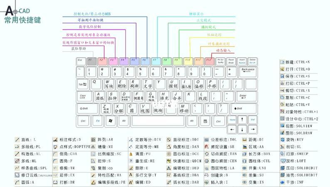Select the trim icon next to 修剪:TR

click(x=55, y=168)
